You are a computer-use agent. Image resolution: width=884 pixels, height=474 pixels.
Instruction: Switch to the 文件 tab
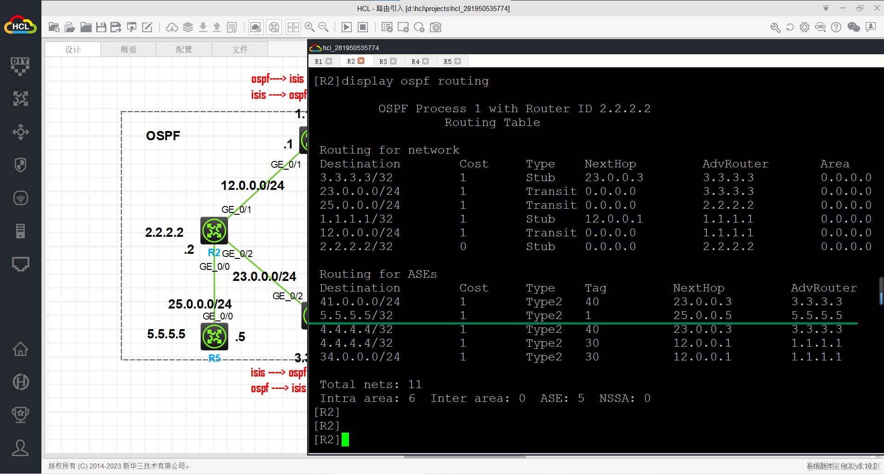[240, 50]
